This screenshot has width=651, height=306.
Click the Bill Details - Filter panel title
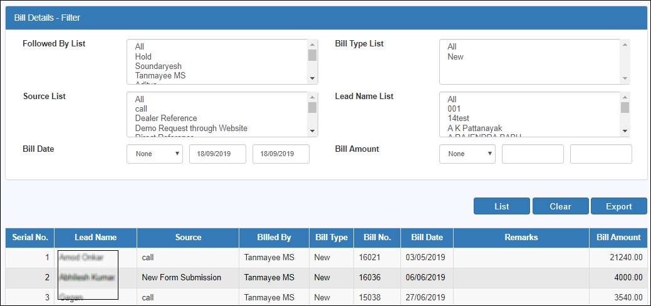[x=48, y=18]
